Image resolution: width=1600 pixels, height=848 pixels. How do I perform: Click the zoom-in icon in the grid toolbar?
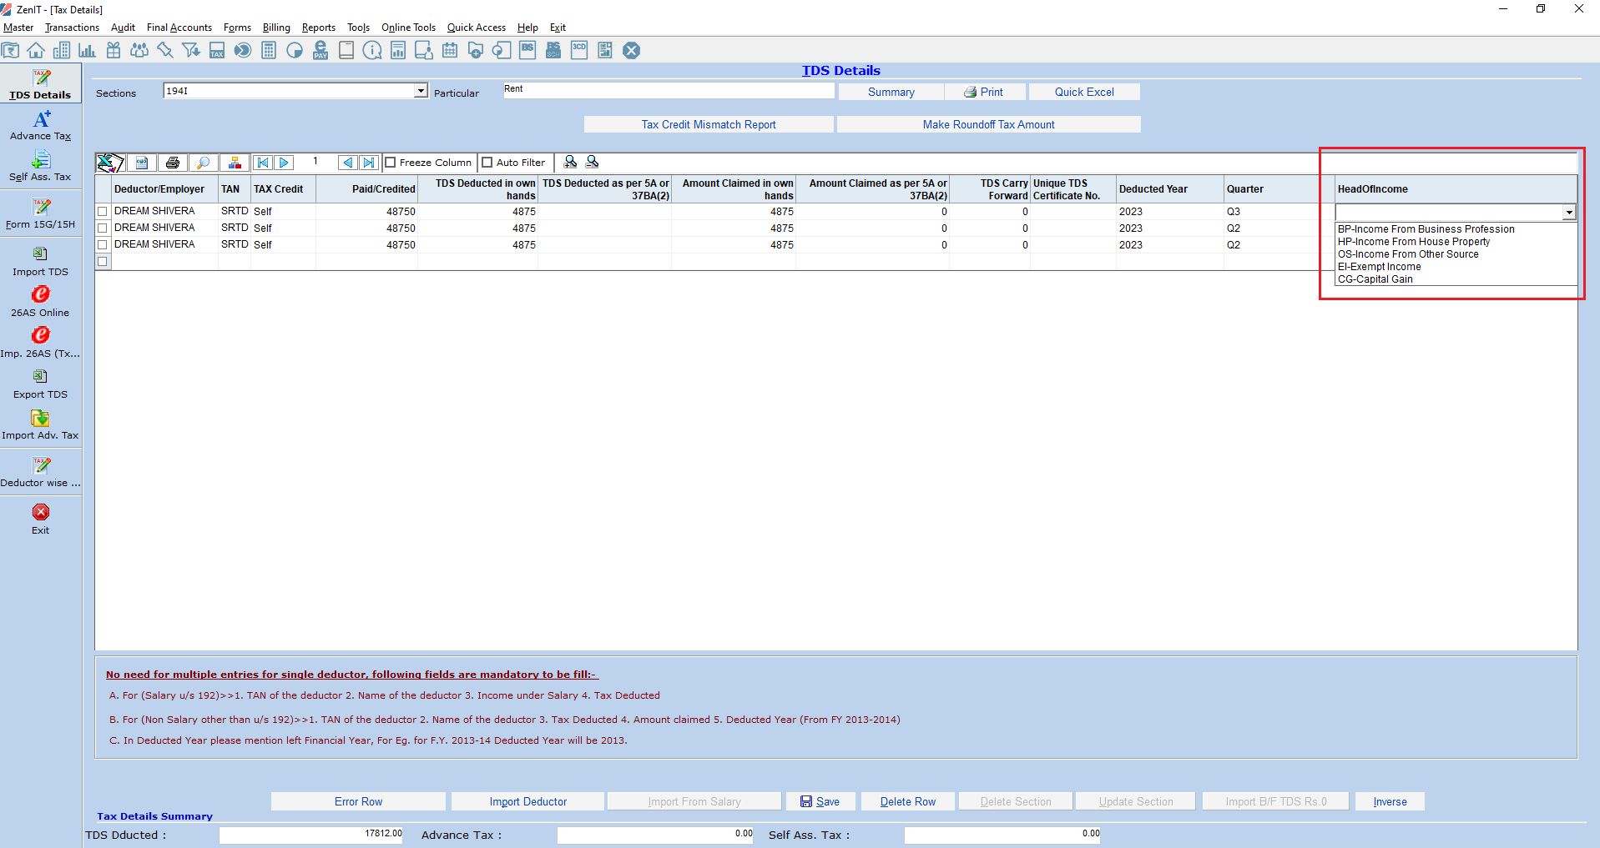point(571,162)
